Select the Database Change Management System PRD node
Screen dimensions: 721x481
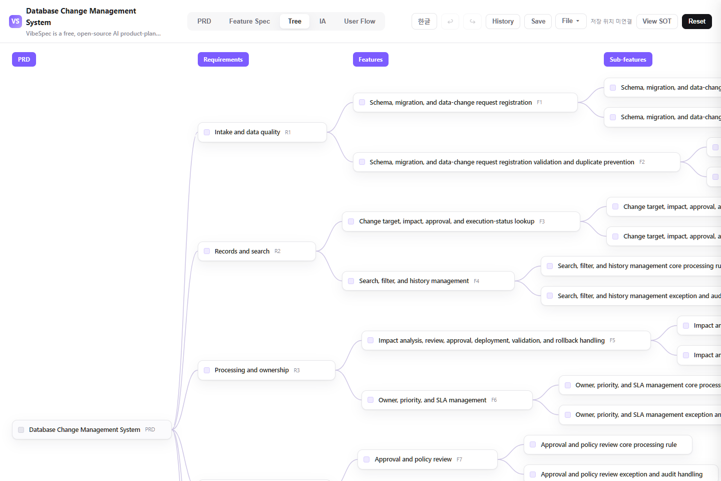(92, 430)
